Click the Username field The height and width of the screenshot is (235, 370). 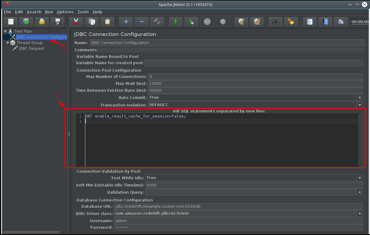tap(238, 221)
